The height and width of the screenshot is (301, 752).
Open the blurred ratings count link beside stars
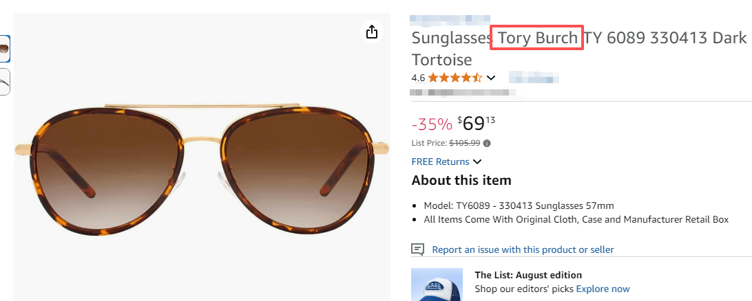pyautogui.click(x=532, y=78)
